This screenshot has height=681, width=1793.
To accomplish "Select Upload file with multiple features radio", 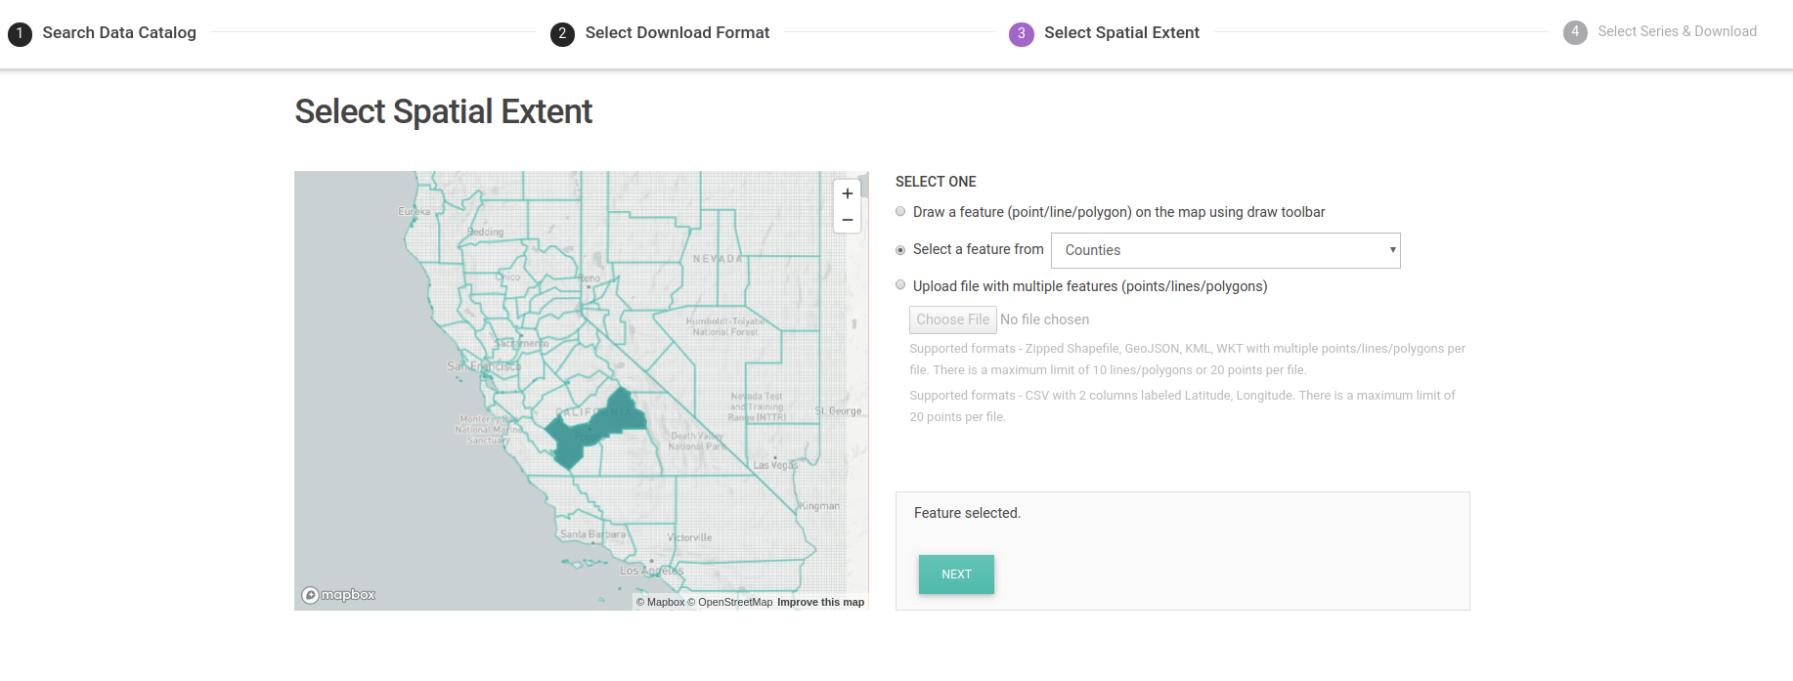I will coord(900,285).
